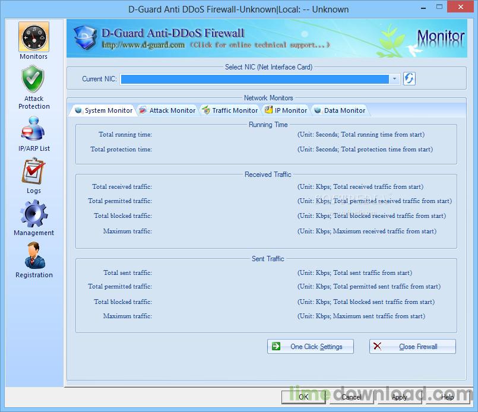Click the One Click Settings button
Viewport: 478px width, 412px height.
(x=311, y=347)
